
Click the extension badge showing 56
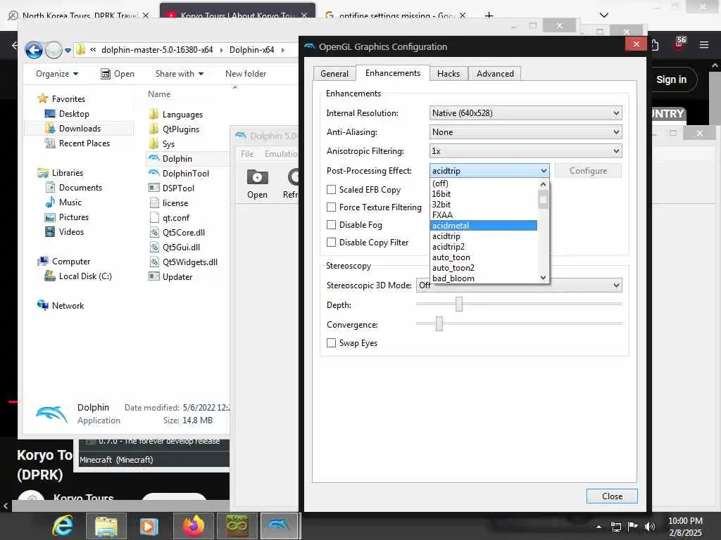(x=679, y=44)
